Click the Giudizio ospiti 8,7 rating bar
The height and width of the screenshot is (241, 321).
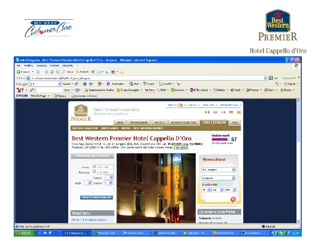pyautogui.click(x=220, y=139)
